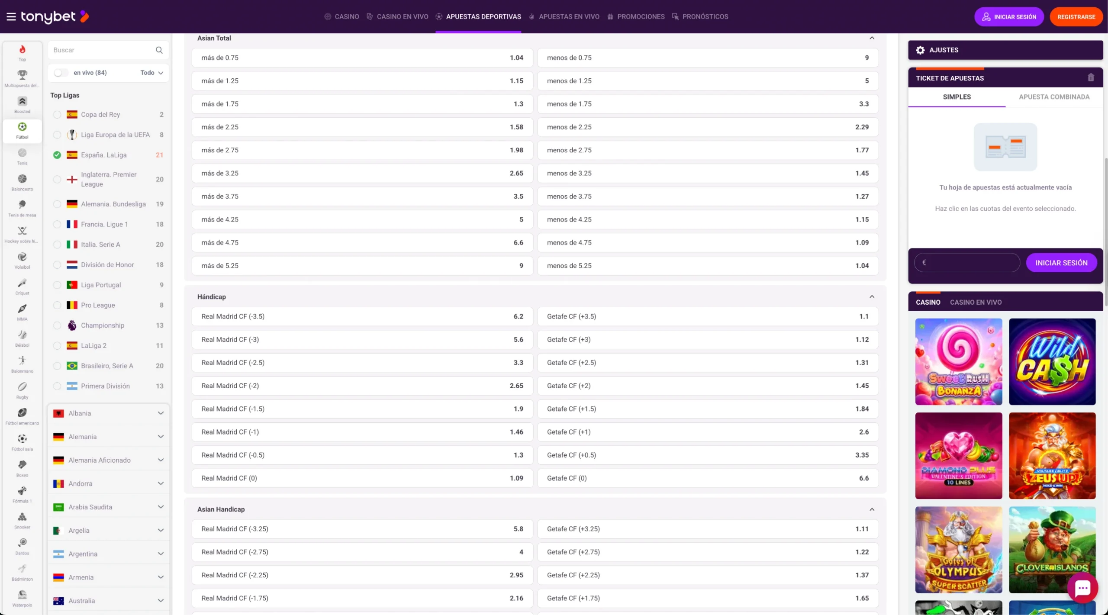Click the Registrarse button
The height and width of the screenshot is (615, 1108).
point(1076,17)
